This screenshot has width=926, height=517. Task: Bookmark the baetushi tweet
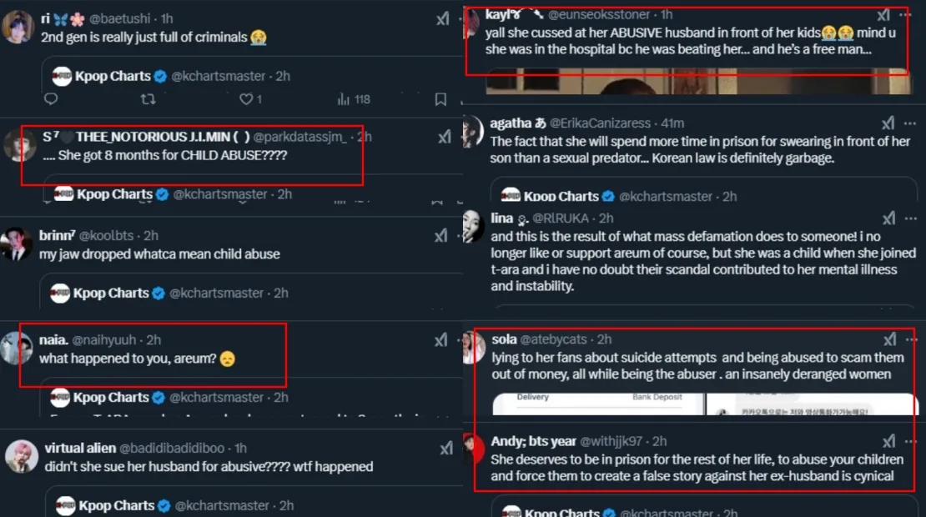pyautogui.click(x=440, y=99)
